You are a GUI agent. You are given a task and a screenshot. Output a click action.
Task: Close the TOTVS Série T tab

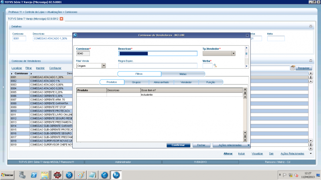click(x=61, y=18)
